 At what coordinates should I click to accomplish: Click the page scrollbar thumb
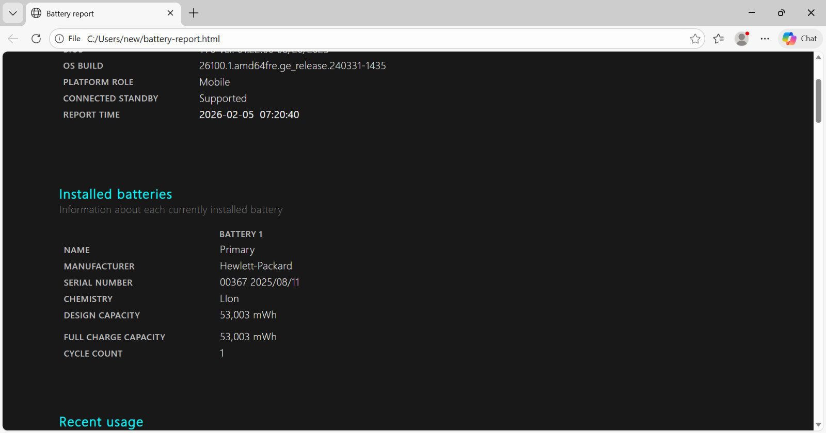click(818, 101)
